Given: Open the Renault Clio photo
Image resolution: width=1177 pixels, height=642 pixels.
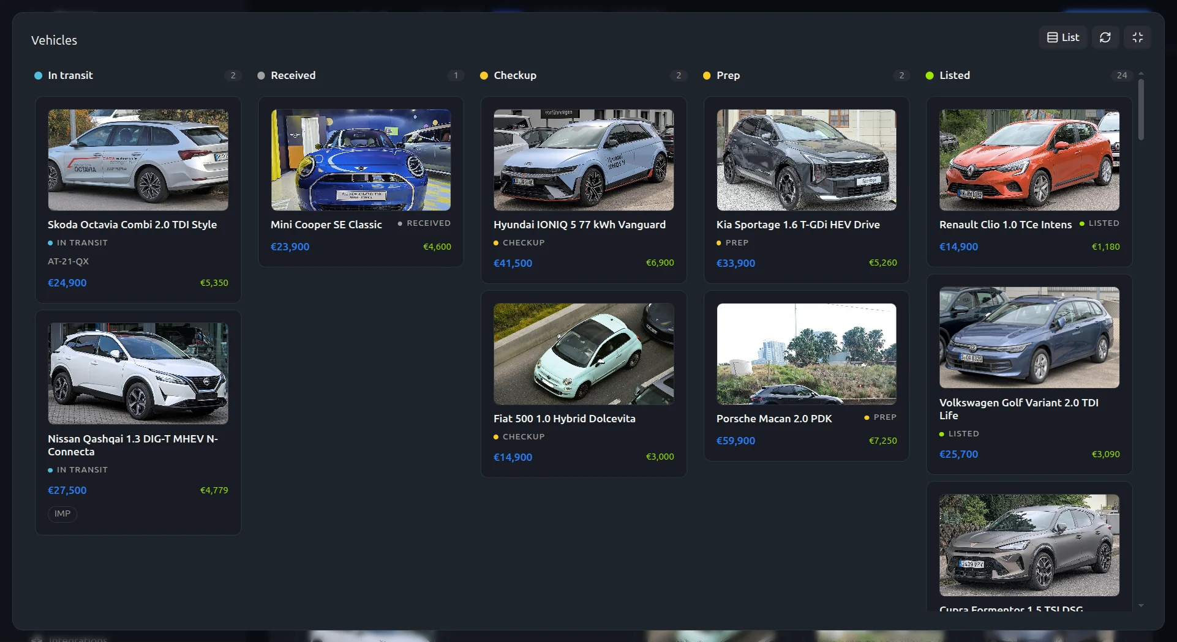Looking at the screenshot, I should (1029, 160).
